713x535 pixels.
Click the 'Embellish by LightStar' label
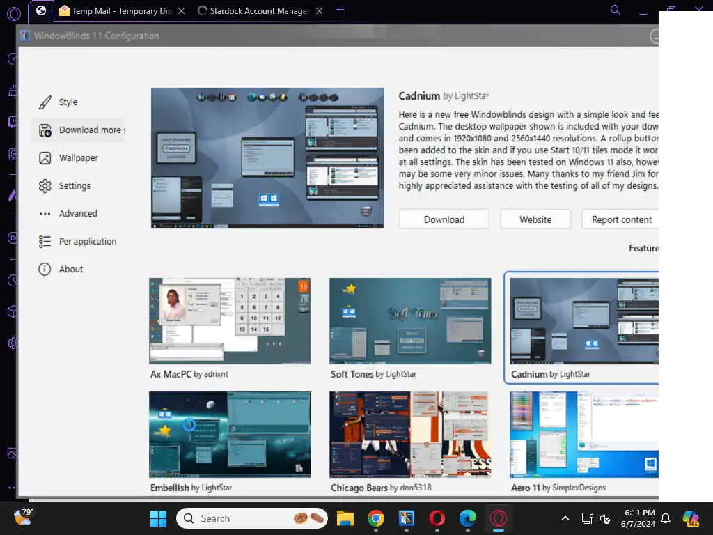191,488
